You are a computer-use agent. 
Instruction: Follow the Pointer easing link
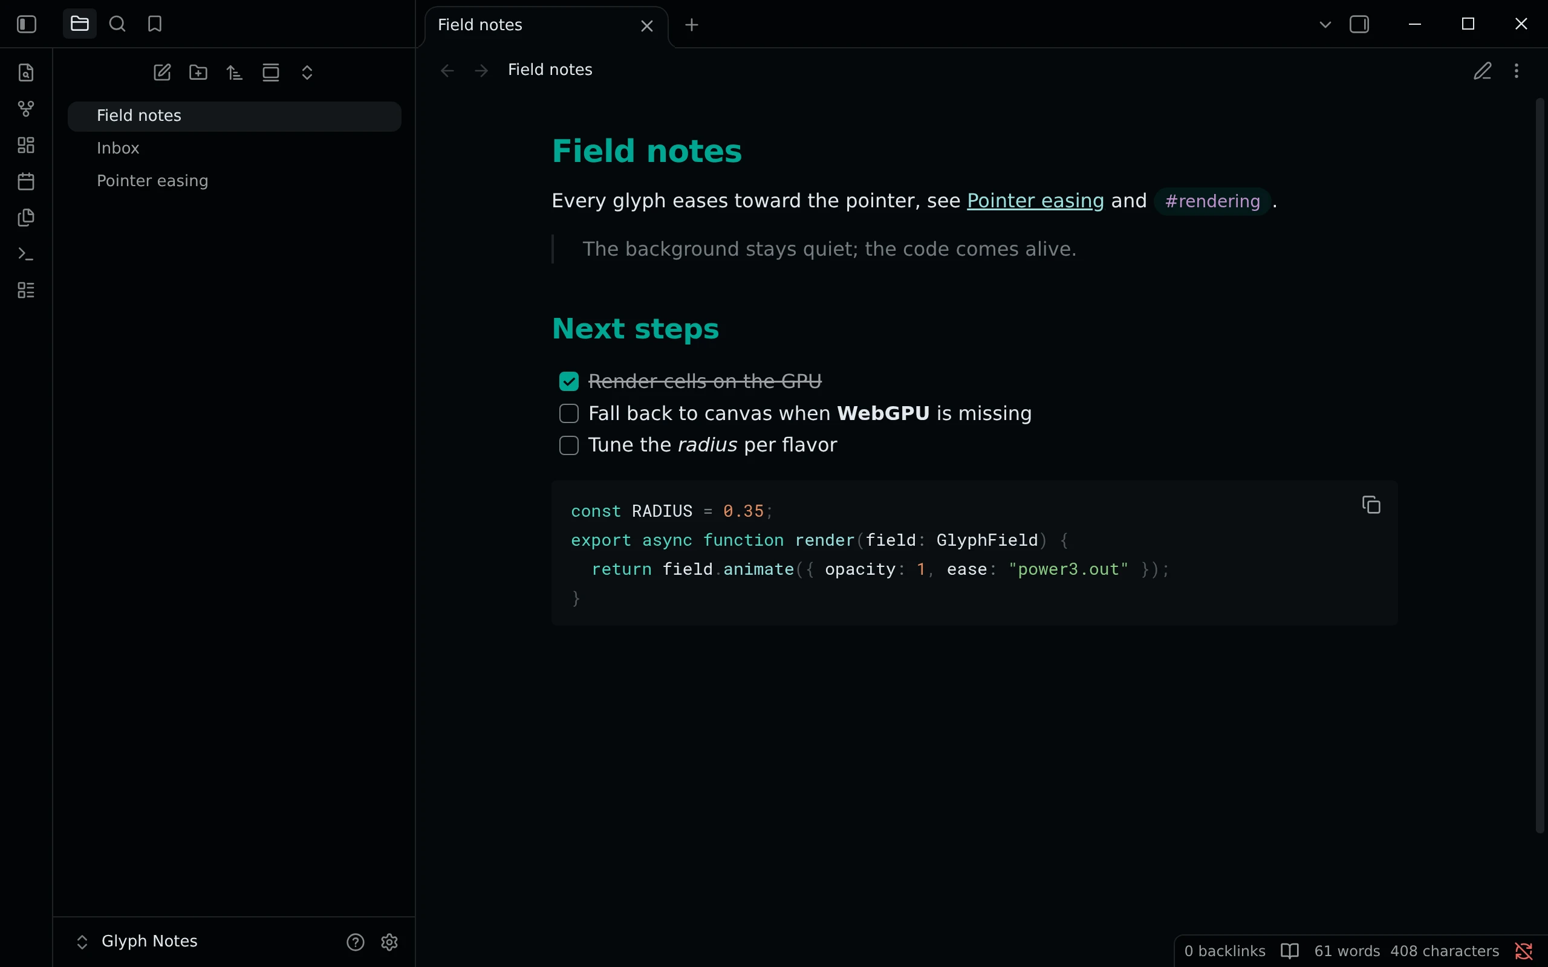[x=1035, y=201]
